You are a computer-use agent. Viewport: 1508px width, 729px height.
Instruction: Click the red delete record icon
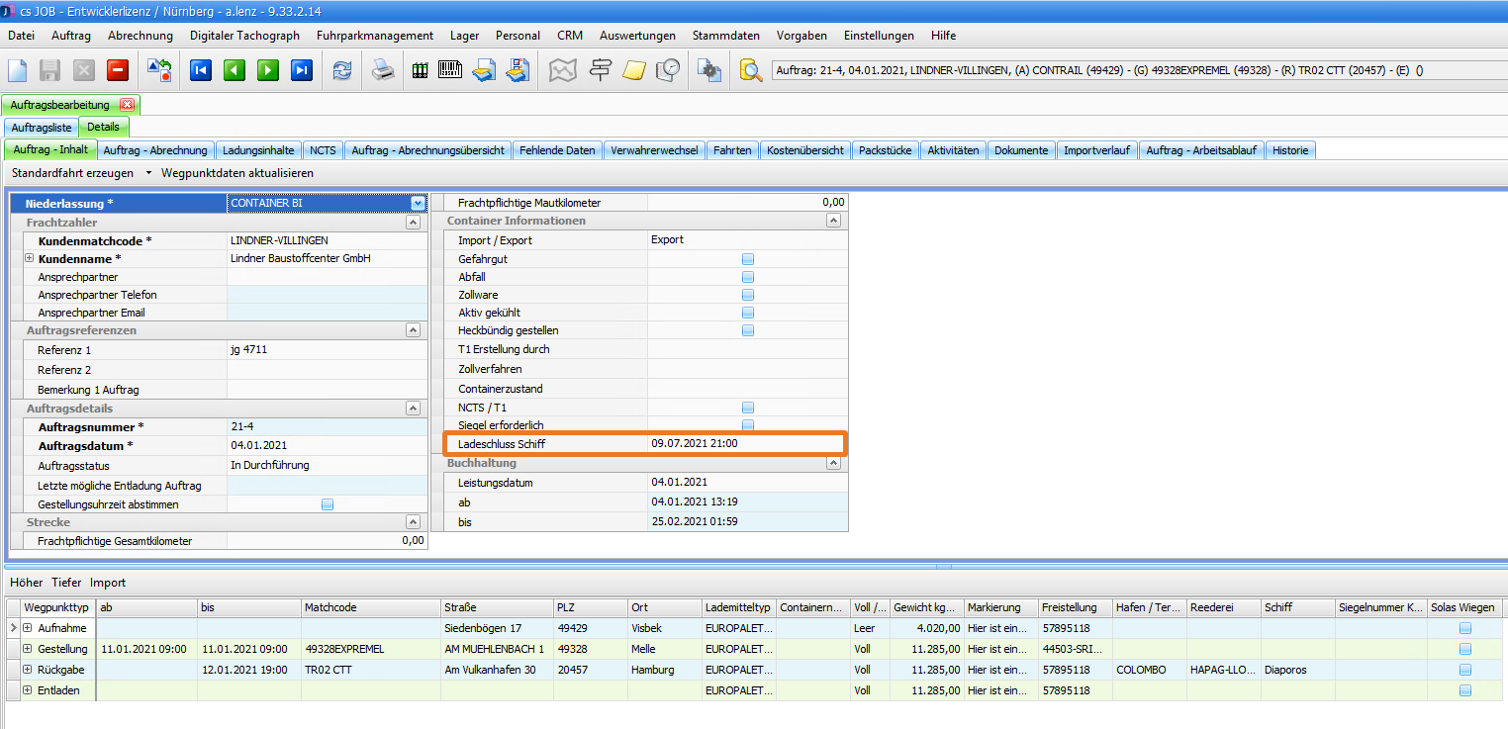point(118,70)
